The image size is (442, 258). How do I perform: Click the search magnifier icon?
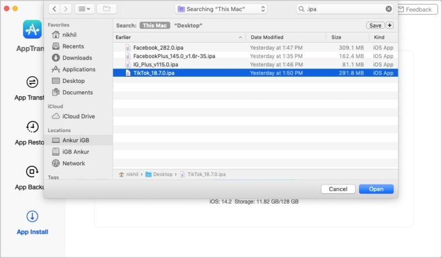click(301, 9)
